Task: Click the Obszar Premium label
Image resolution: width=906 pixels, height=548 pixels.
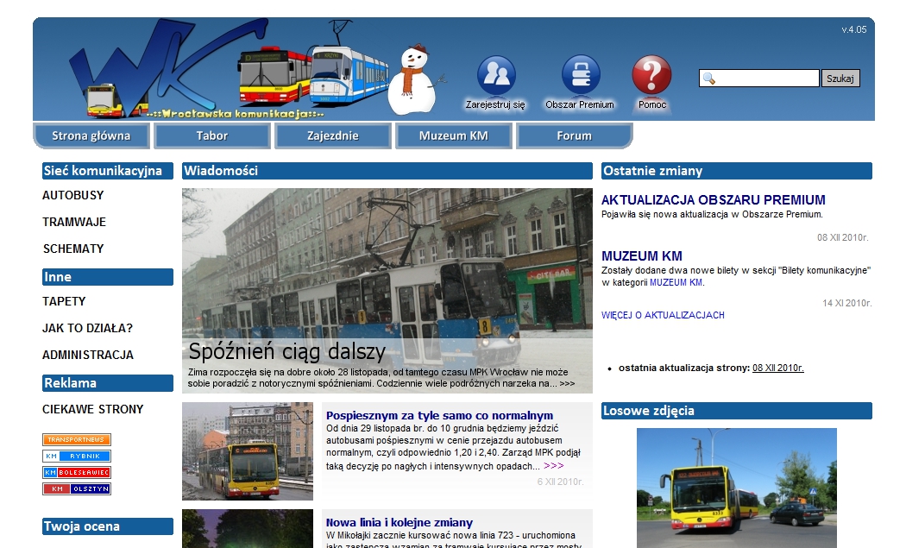Action: click(580, 104)
